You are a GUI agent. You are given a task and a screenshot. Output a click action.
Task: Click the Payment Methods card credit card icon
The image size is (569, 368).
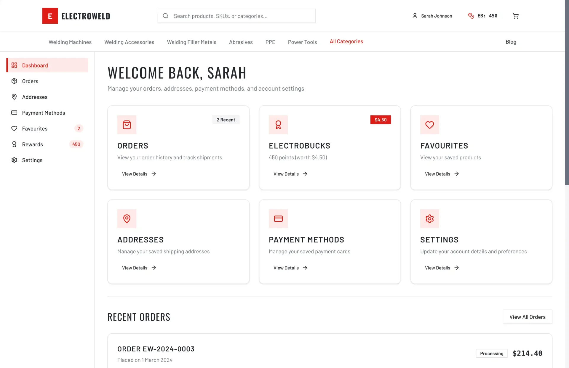[x=278, y=218]
